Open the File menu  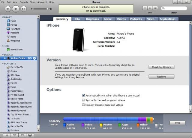point(3,2)
